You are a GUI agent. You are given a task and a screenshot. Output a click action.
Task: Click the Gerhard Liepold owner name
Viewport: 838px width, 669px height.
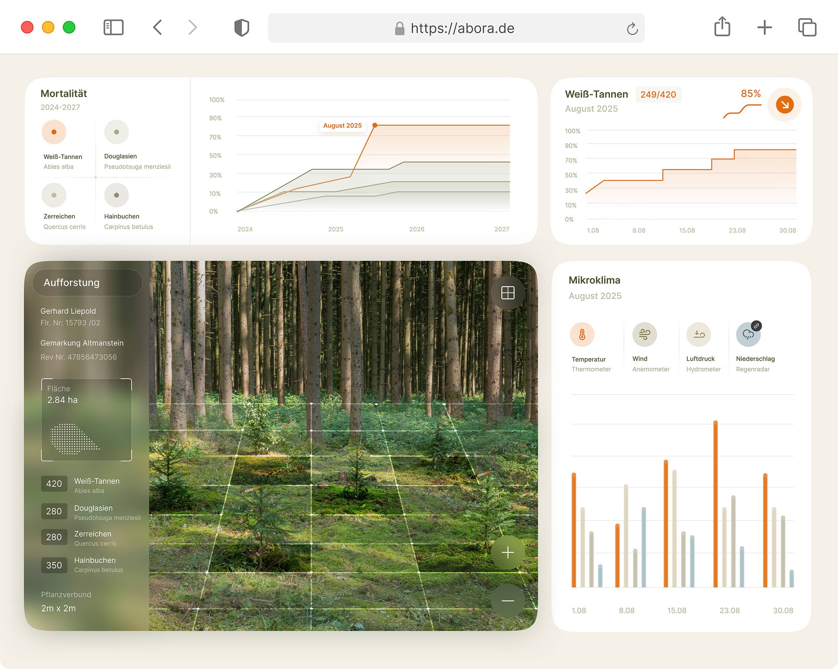point(68,311)
